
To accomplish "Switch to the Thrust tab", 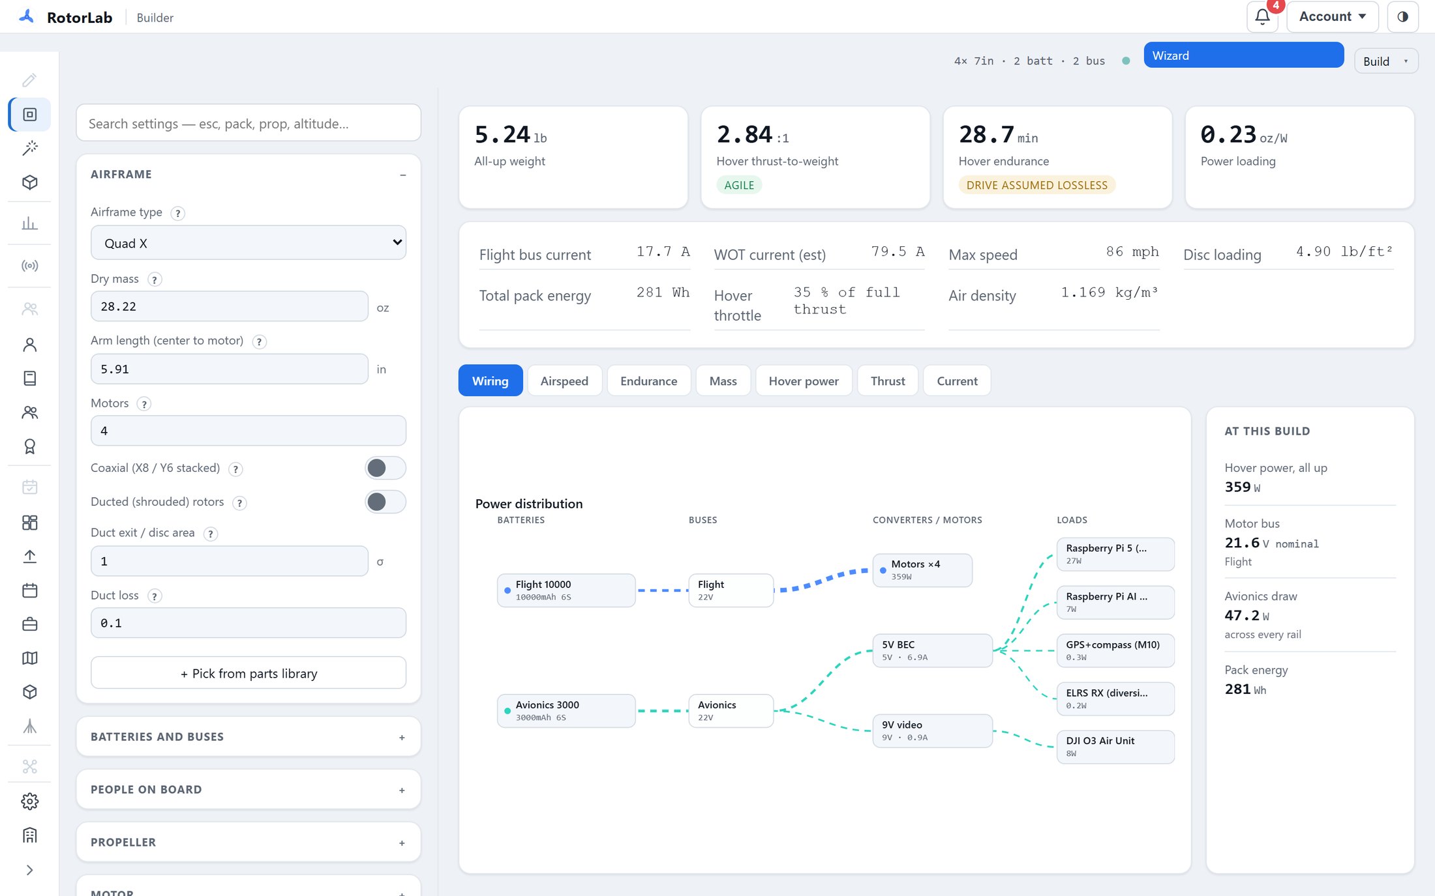I will point(888,381).
